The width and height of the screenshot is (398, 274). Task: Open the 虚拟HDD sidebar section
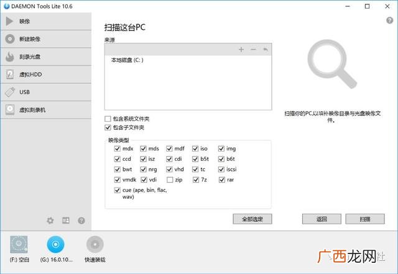click(x=45, y=75)
